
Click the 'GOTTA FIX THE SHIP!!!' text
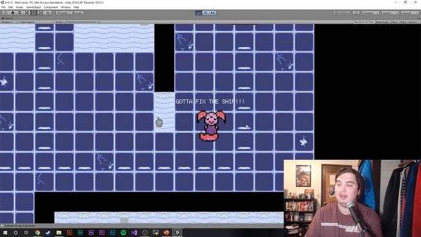click(210, 101)
